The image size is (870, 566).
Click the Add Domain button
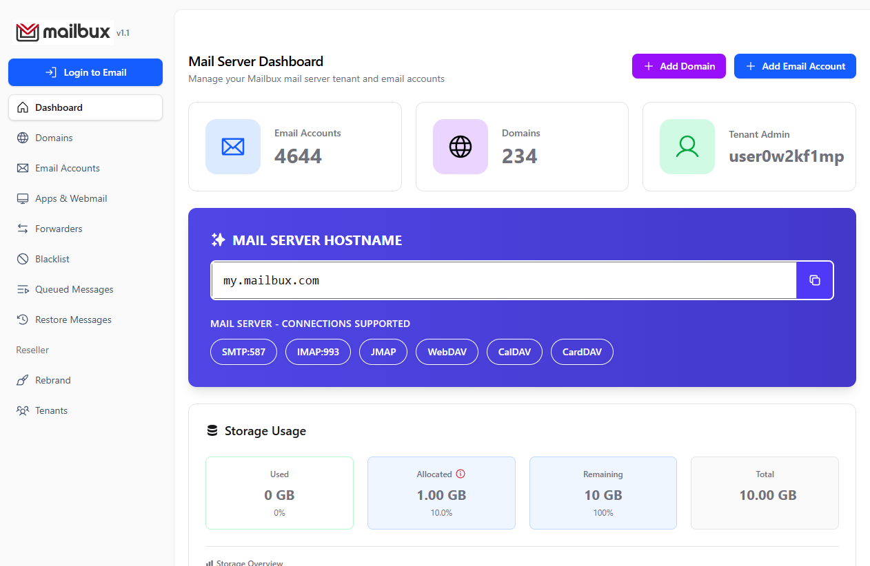[x=678, y=65]
